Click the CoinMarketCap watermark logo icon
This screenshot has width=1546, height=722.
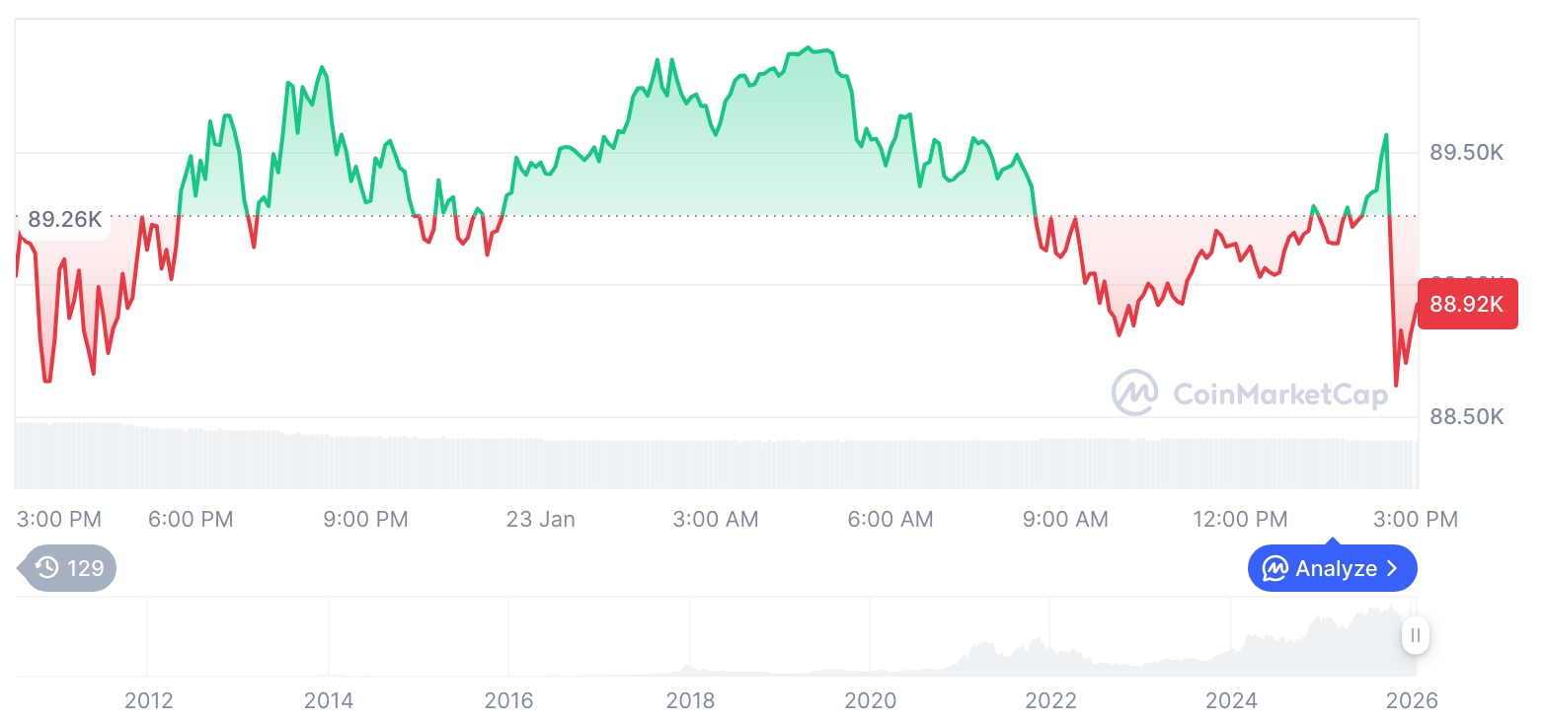1135,393
